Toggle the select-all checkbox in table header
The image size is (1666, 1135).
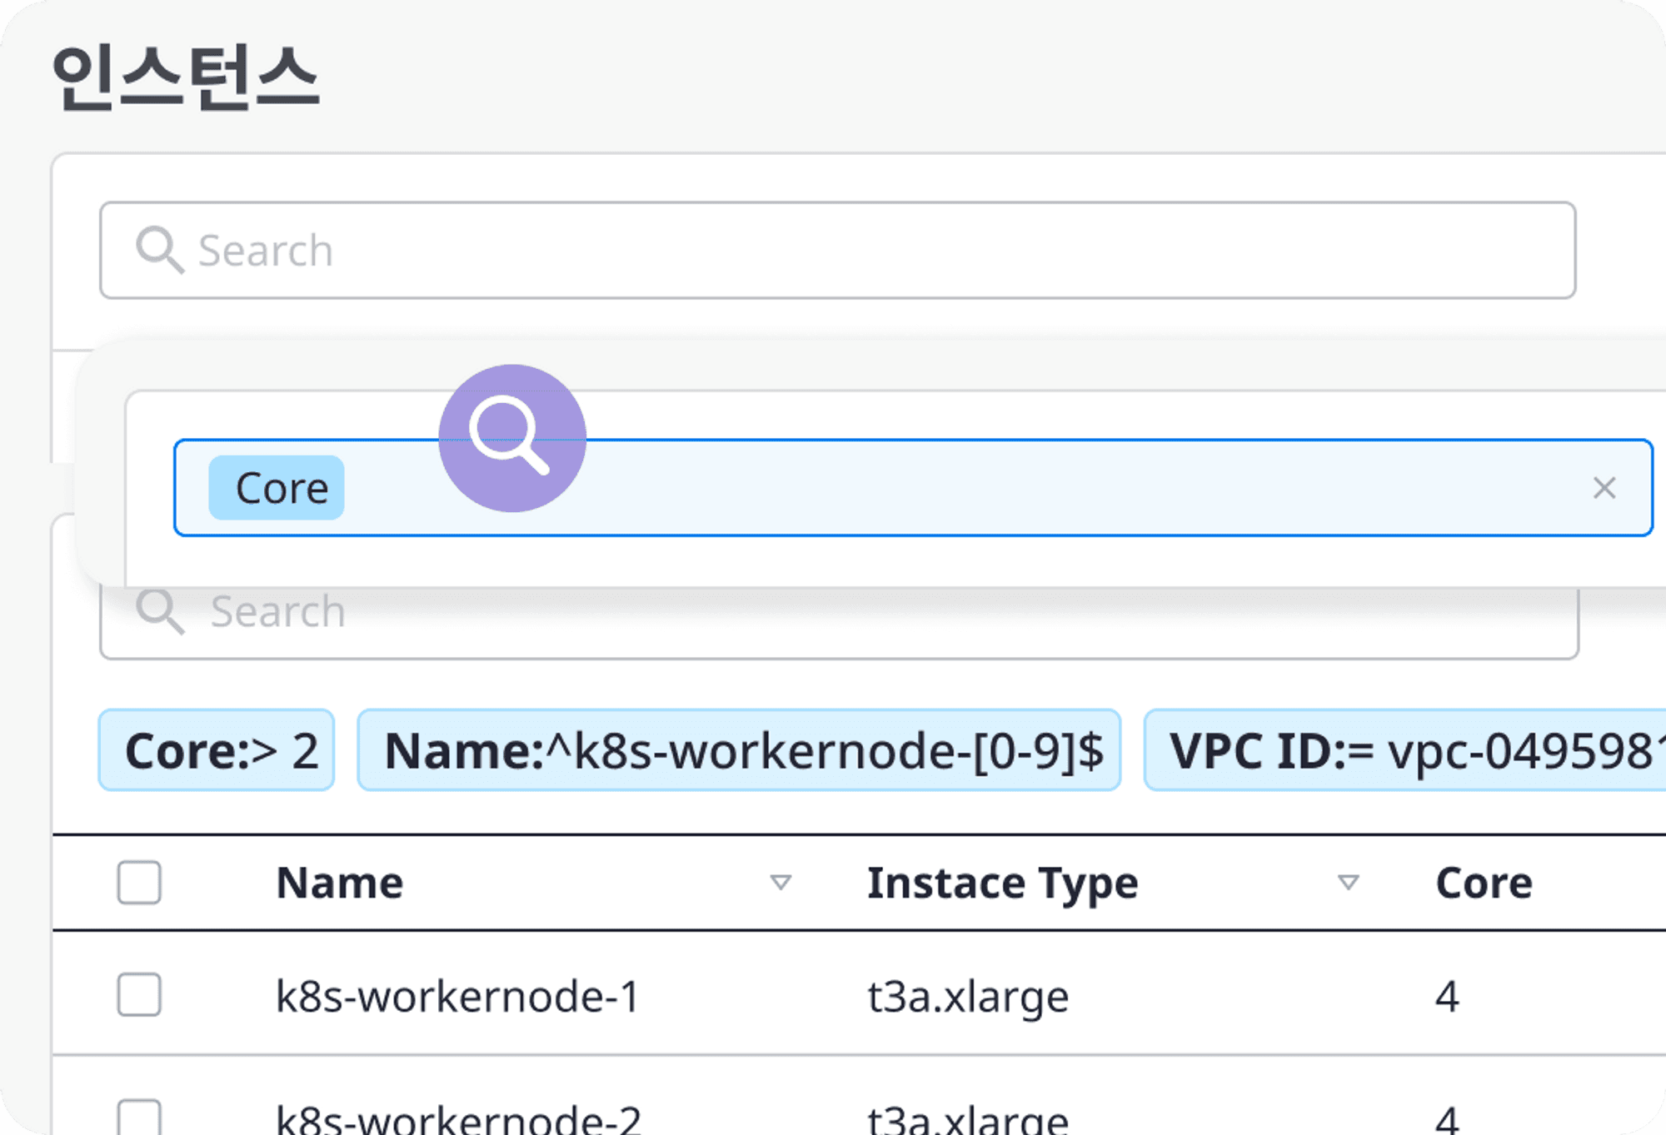139,882
